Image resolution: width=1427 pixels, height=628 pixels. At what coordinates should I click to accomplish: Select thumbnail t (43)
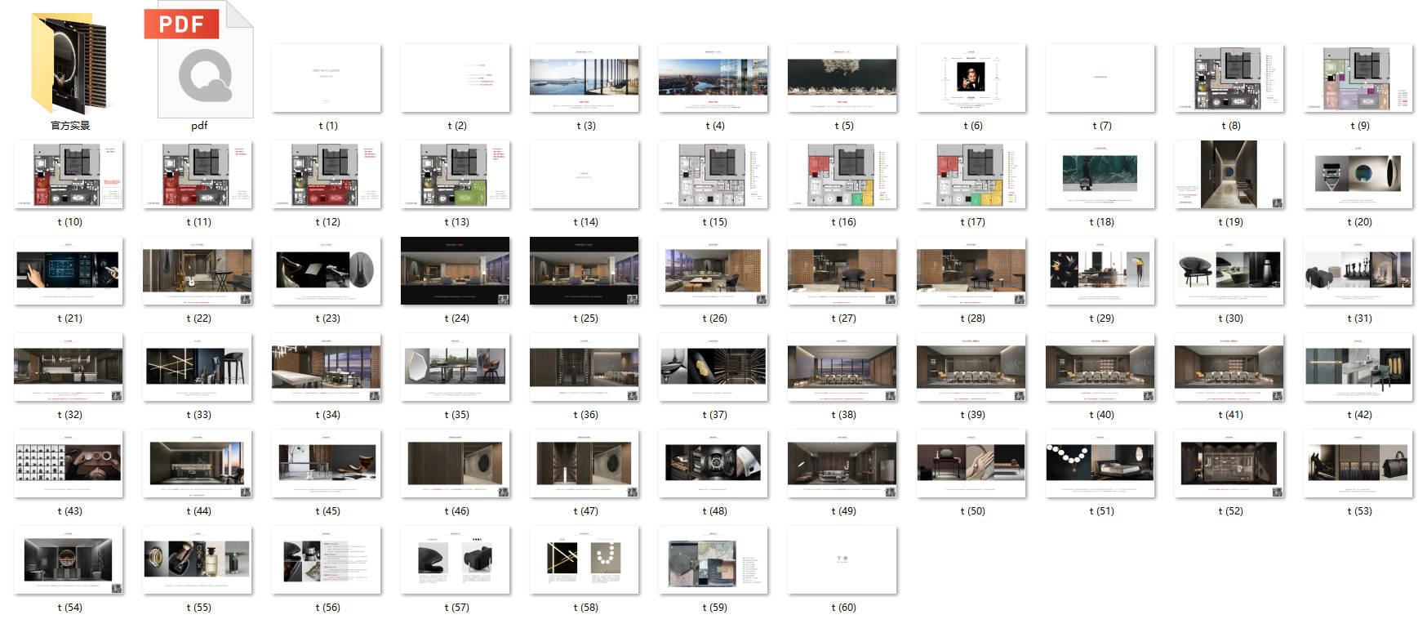69,464
